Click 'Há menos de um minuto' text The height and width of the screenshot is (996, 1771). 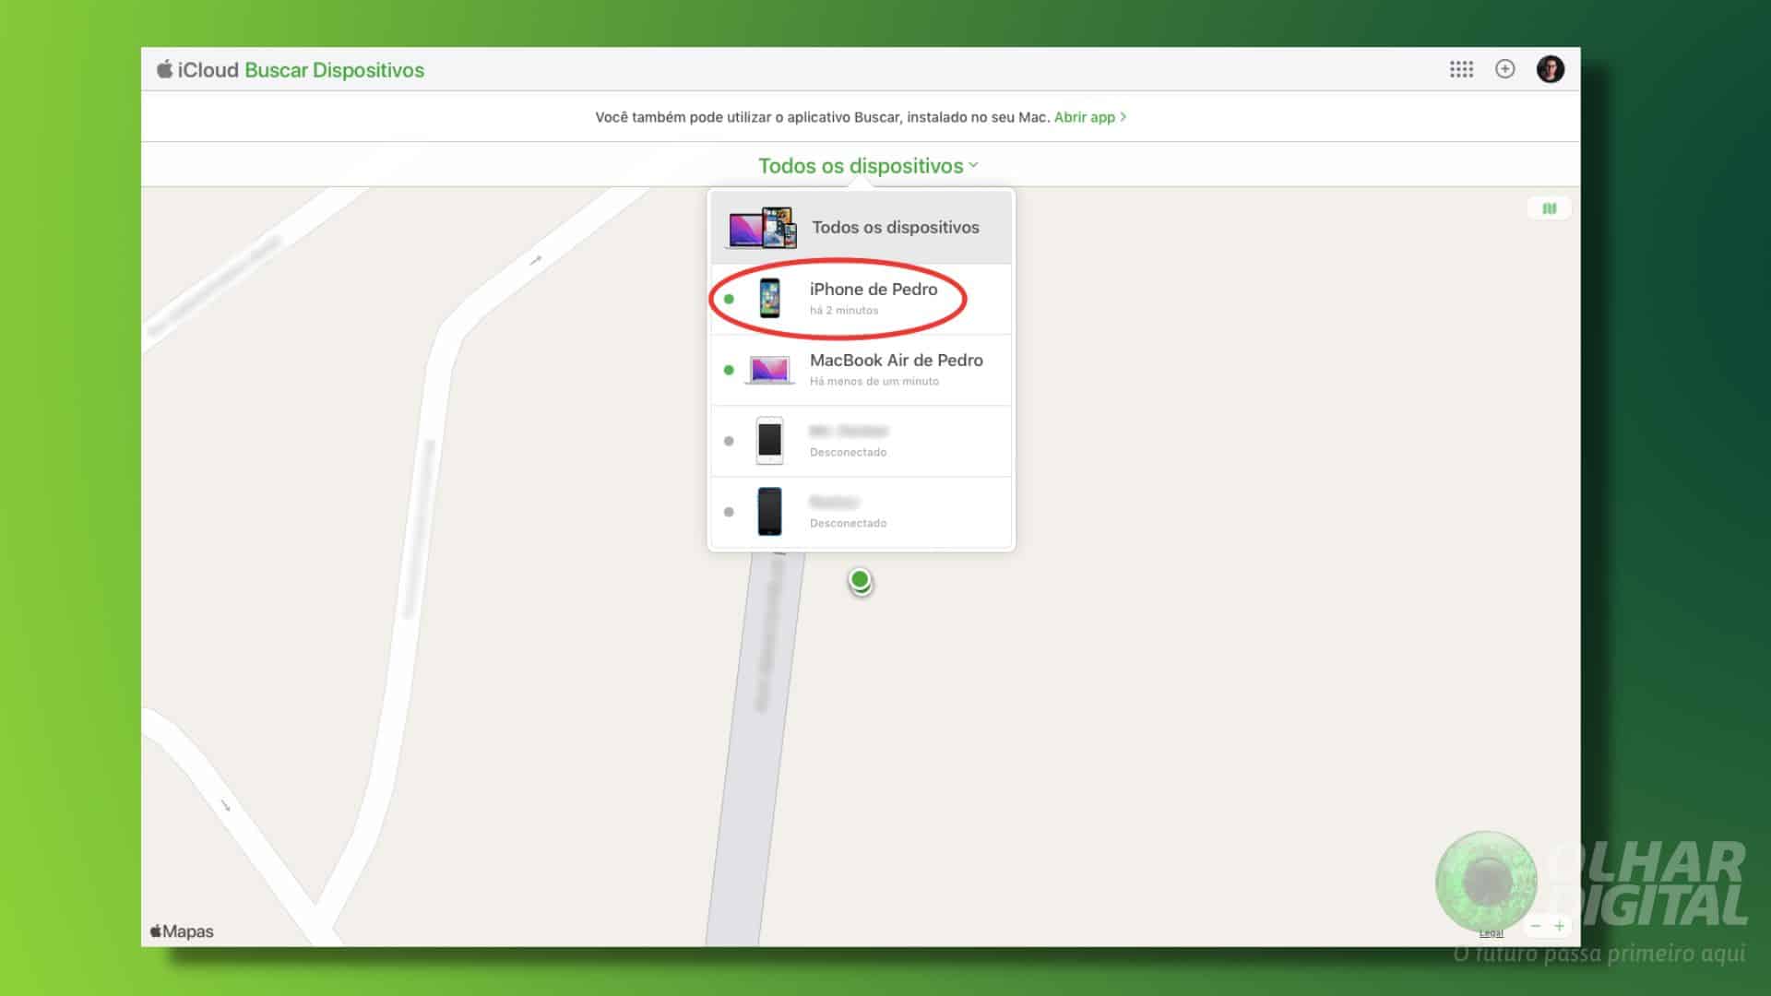(874, 382)
